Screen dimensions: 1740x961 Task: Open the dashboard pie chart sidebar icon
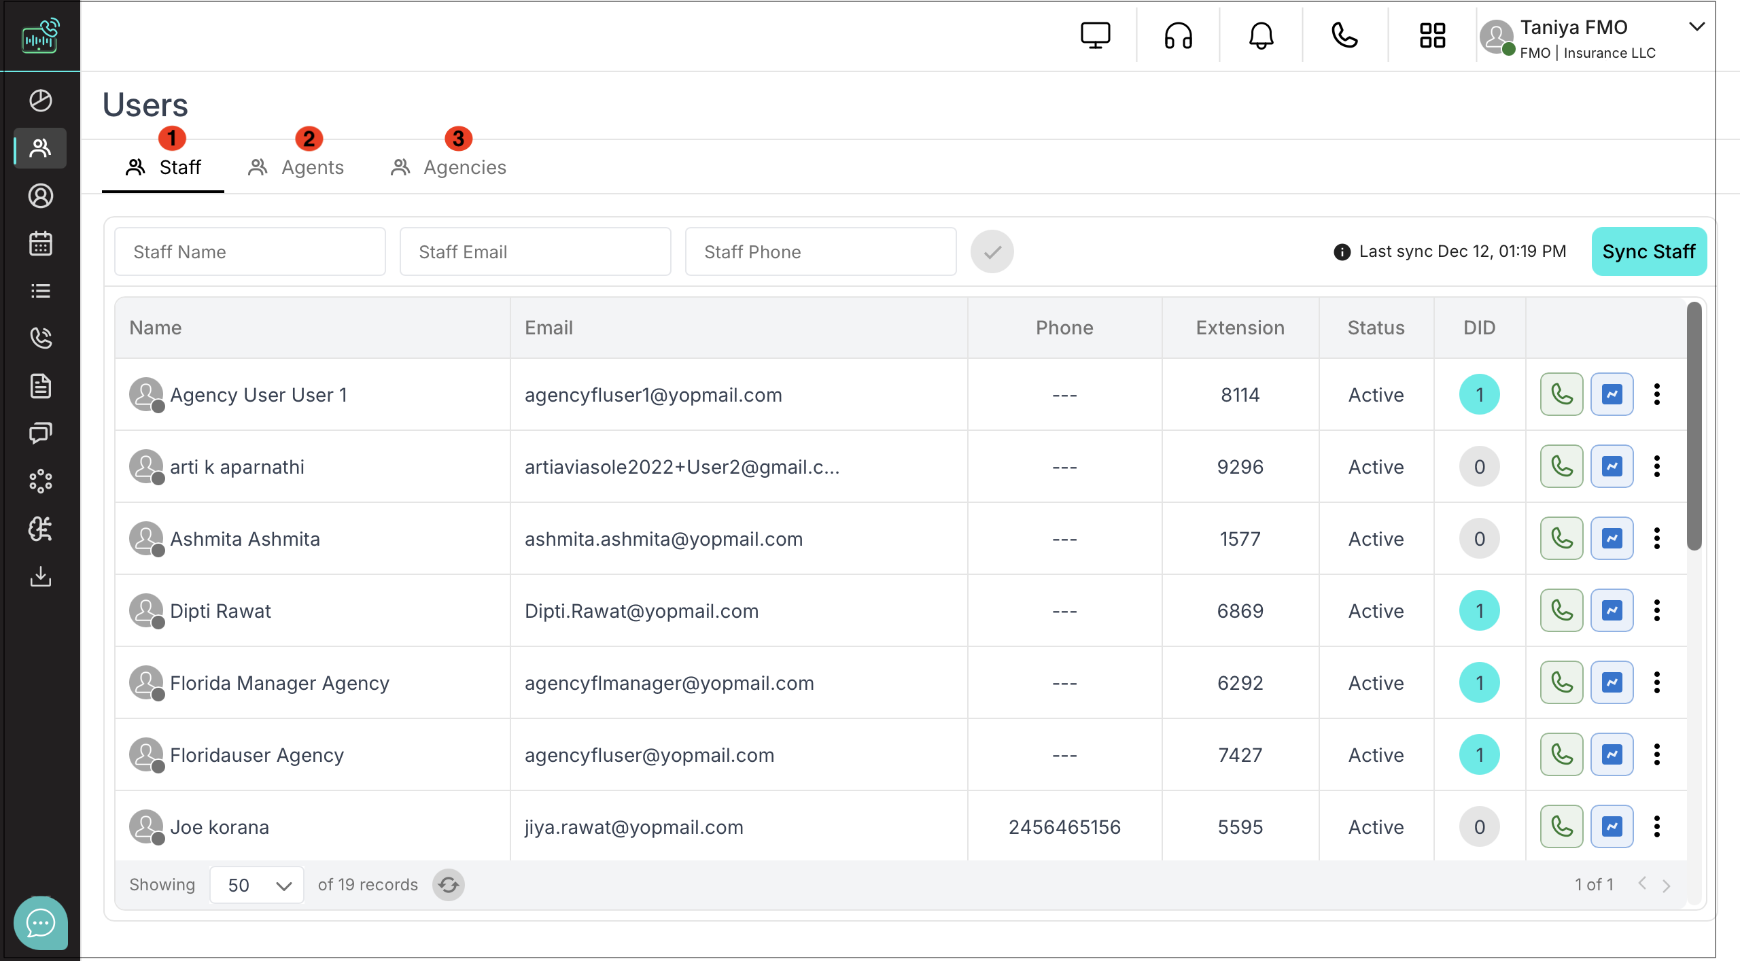[x=40, y=101]
